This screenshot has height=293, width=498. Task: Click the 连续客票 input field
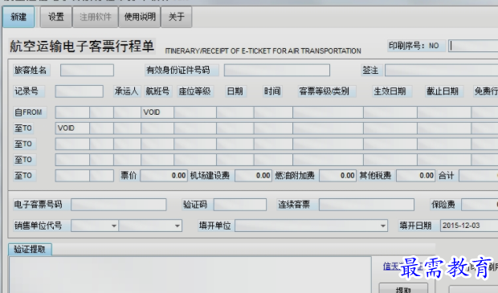(x=366, y=205)
